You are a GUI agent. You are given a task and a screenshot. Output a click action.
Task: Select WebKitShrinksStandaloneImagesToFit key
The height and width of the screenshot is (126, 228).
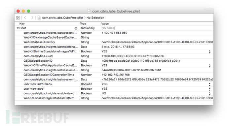pos(50,51)
